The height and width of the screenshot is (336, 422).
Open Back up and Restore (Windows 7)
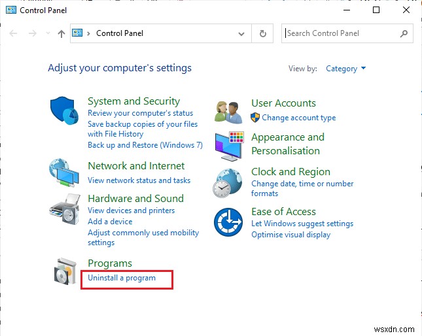pos(145,145)
